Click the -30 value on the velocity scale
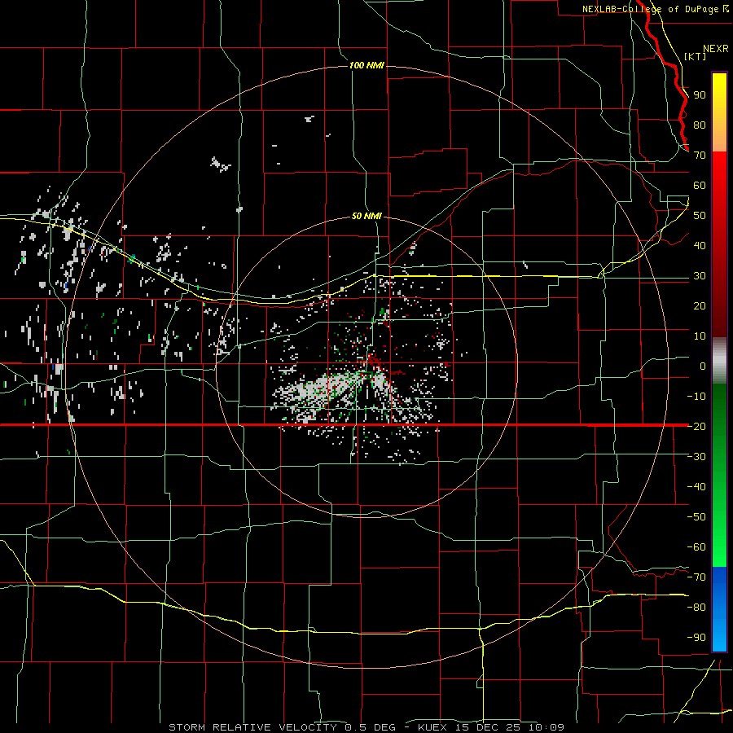 tap(696, 457)
